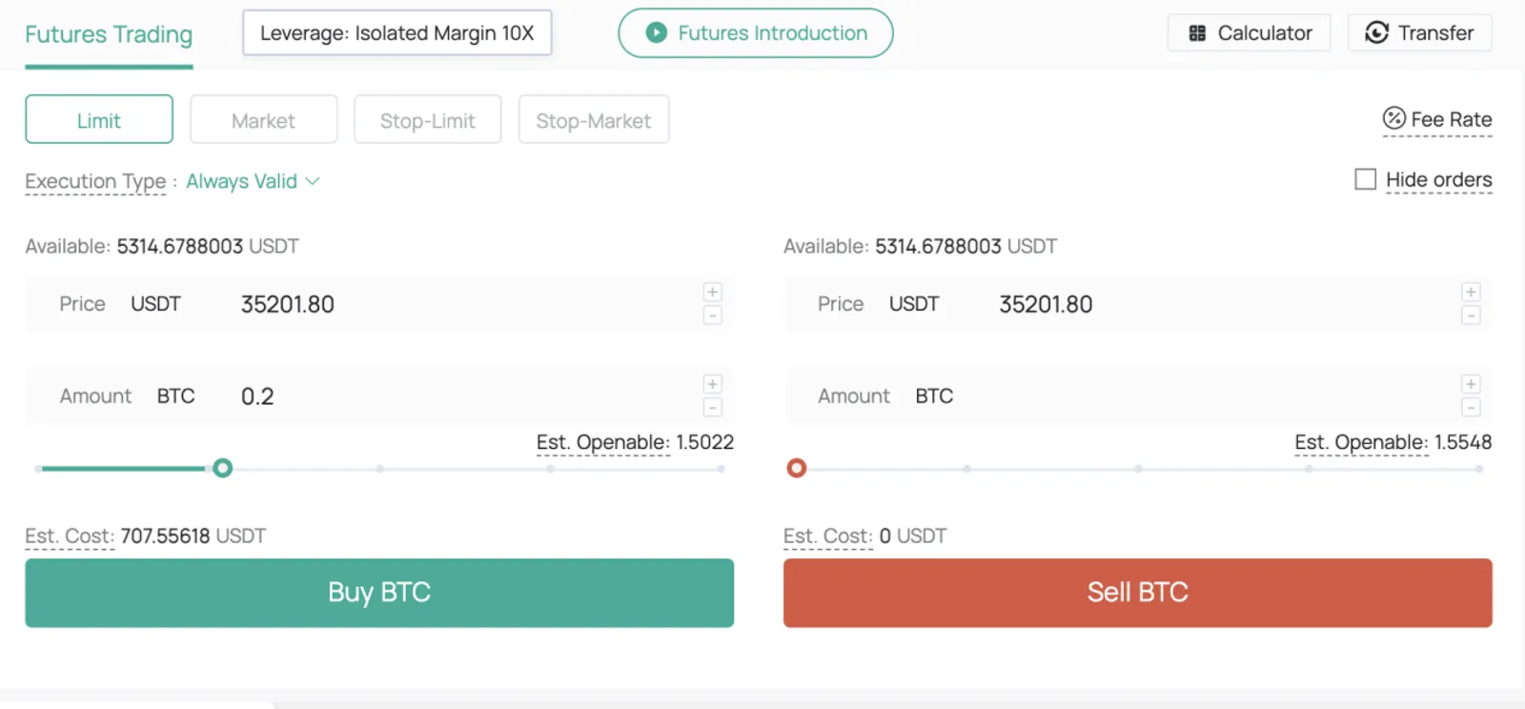Open the Futures Introduction video

pyautogui.click(x=756, y=33)
